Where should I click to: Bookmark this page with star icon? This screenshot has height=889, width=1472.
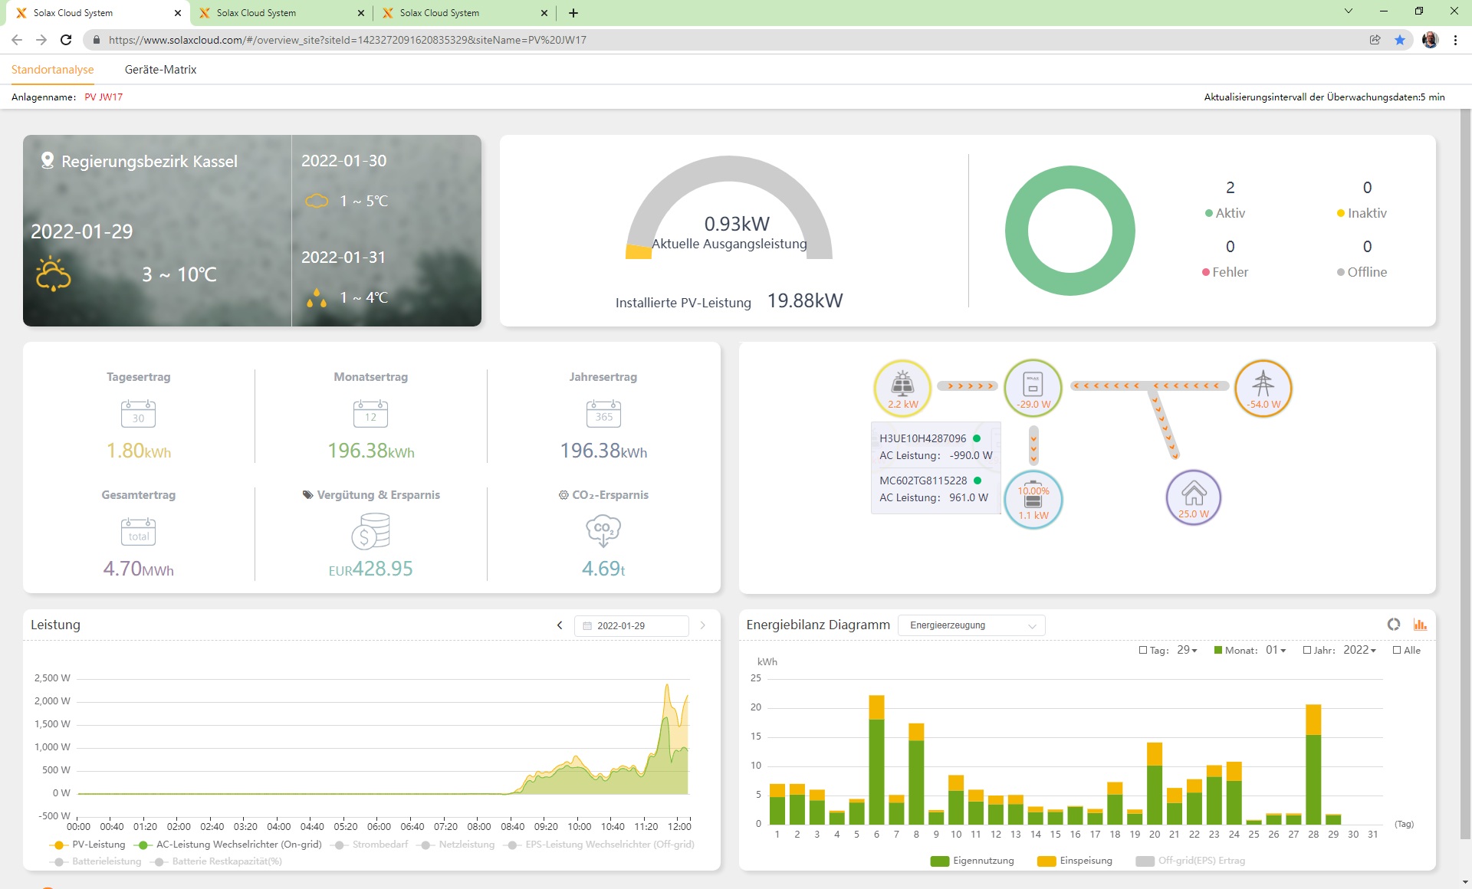[1400, 40]
